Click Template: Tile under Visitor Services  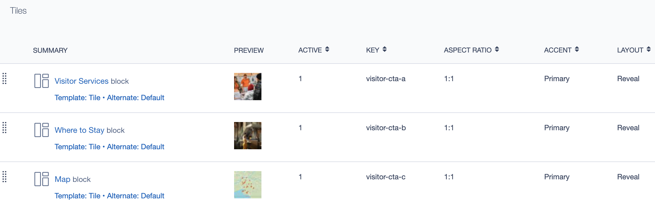tap(77, 98)
